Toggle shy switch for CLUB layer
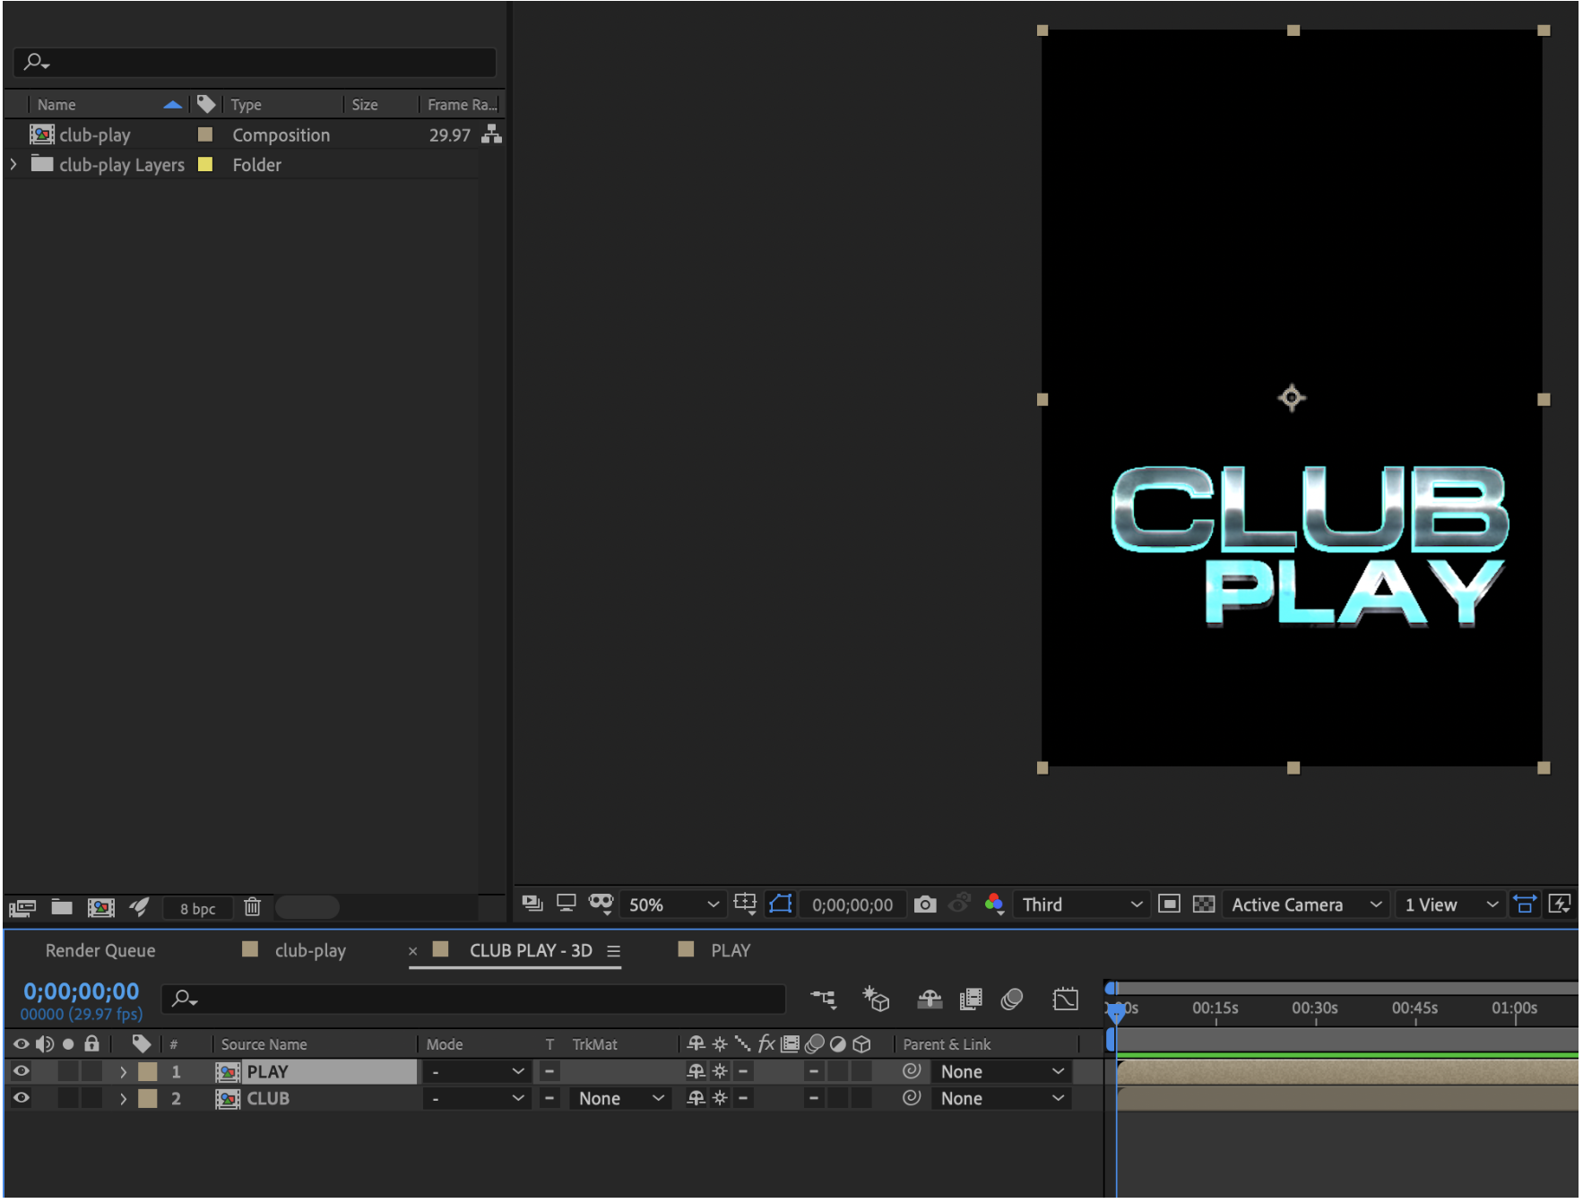 pyautogui.click(x=696, y=1098)
